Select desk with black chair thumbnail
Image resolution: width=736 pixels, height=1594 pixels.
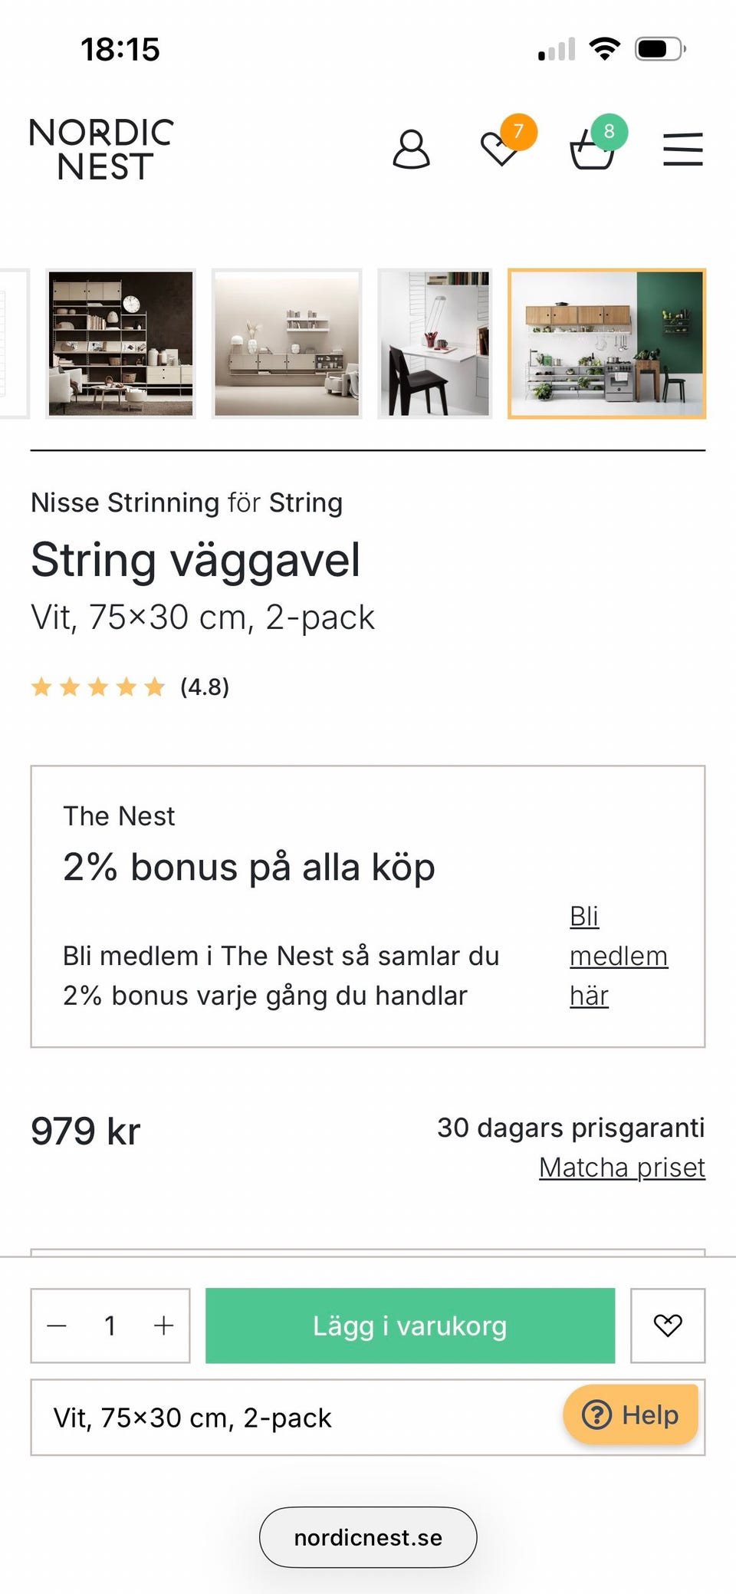[435, 343]
